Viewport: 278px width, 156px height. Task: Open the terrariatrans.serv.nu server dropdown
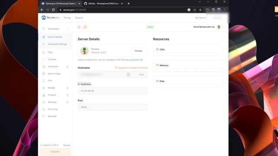click(x=223, y=27)
